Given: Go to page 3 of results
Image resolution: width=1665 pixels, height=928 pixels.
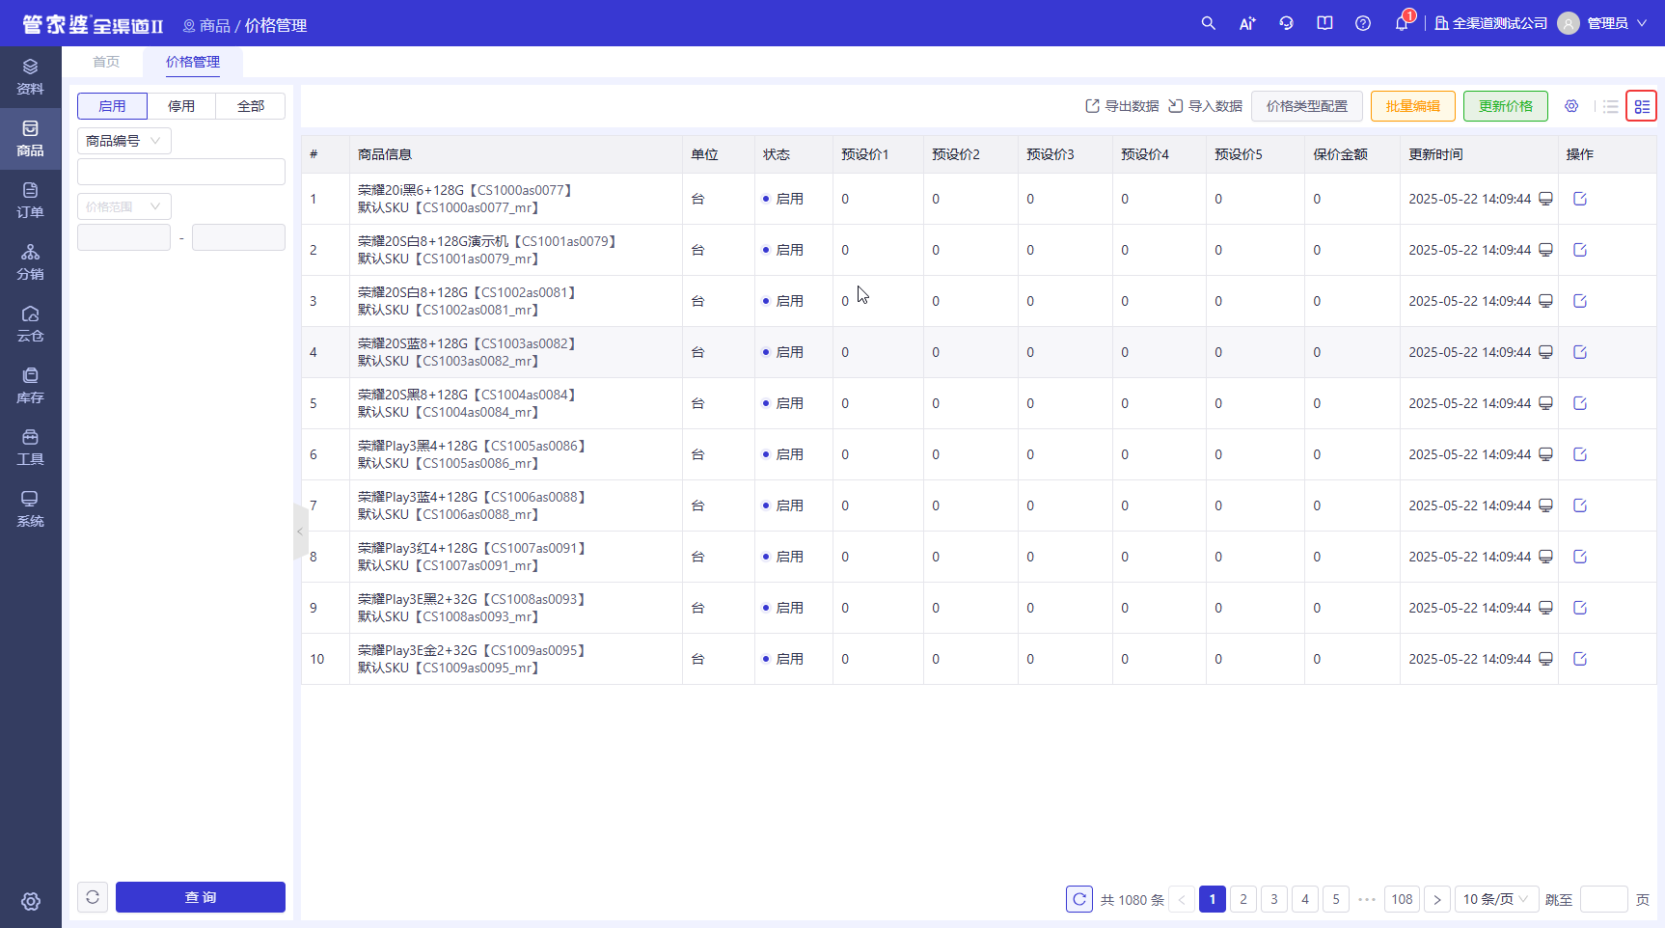Looking at the screenshot, I should coord(1274,899).
